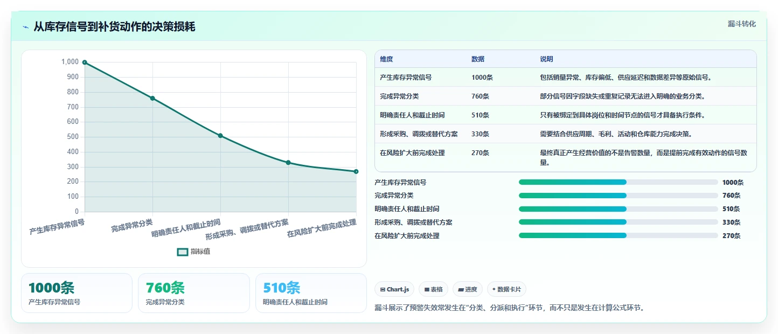Click progress bar for 完成异常分类
Screen dimensions: 778x334
click(619, 196)
